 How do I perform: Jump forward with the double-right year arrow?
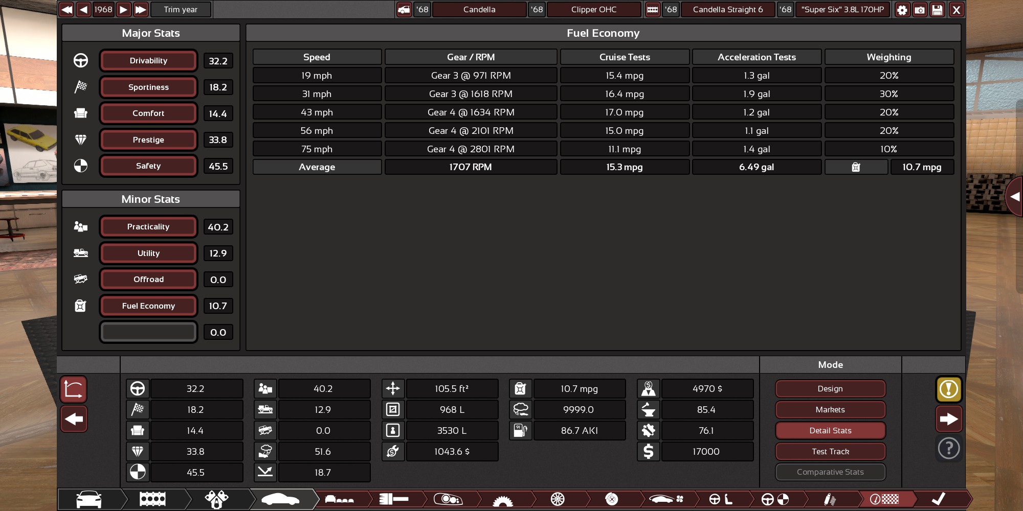point(141,9)
